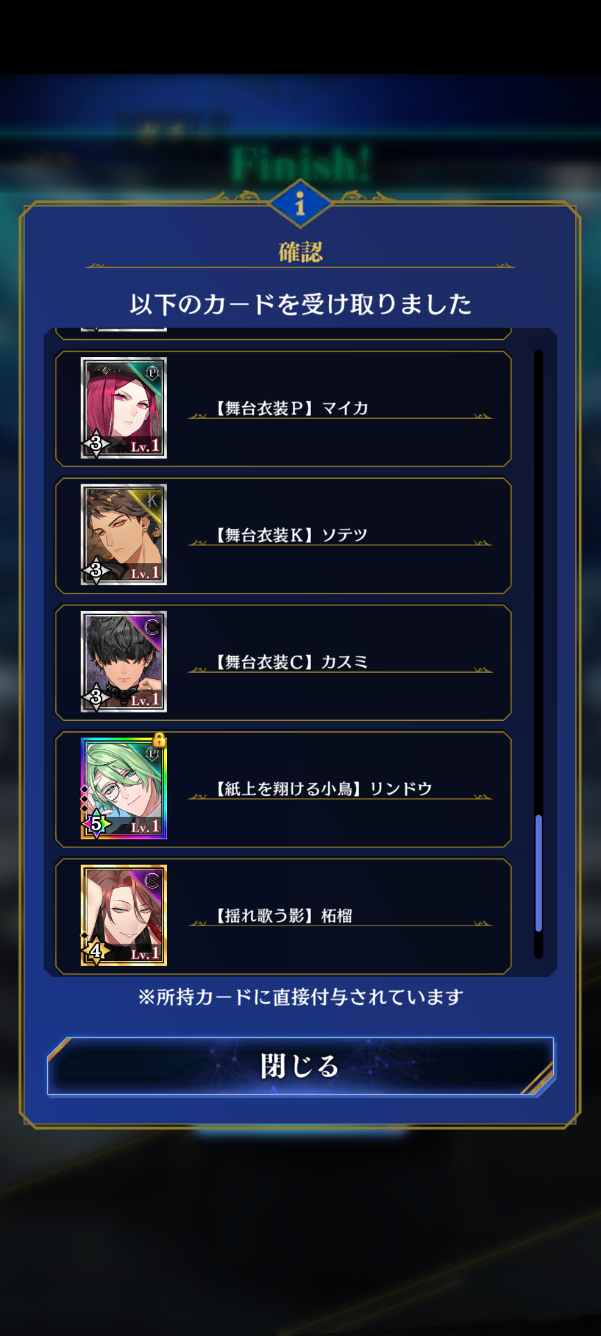Tap the リンドウ five-star card thumbnail
Image resolution: width=601 pixels, height=1336 pixels.
coord(124,788)
